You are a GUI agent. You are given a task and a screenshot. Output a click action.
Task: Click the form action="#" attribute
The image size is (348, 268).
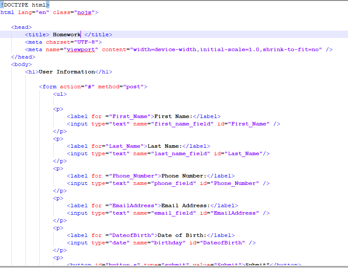tap(77, 87)
